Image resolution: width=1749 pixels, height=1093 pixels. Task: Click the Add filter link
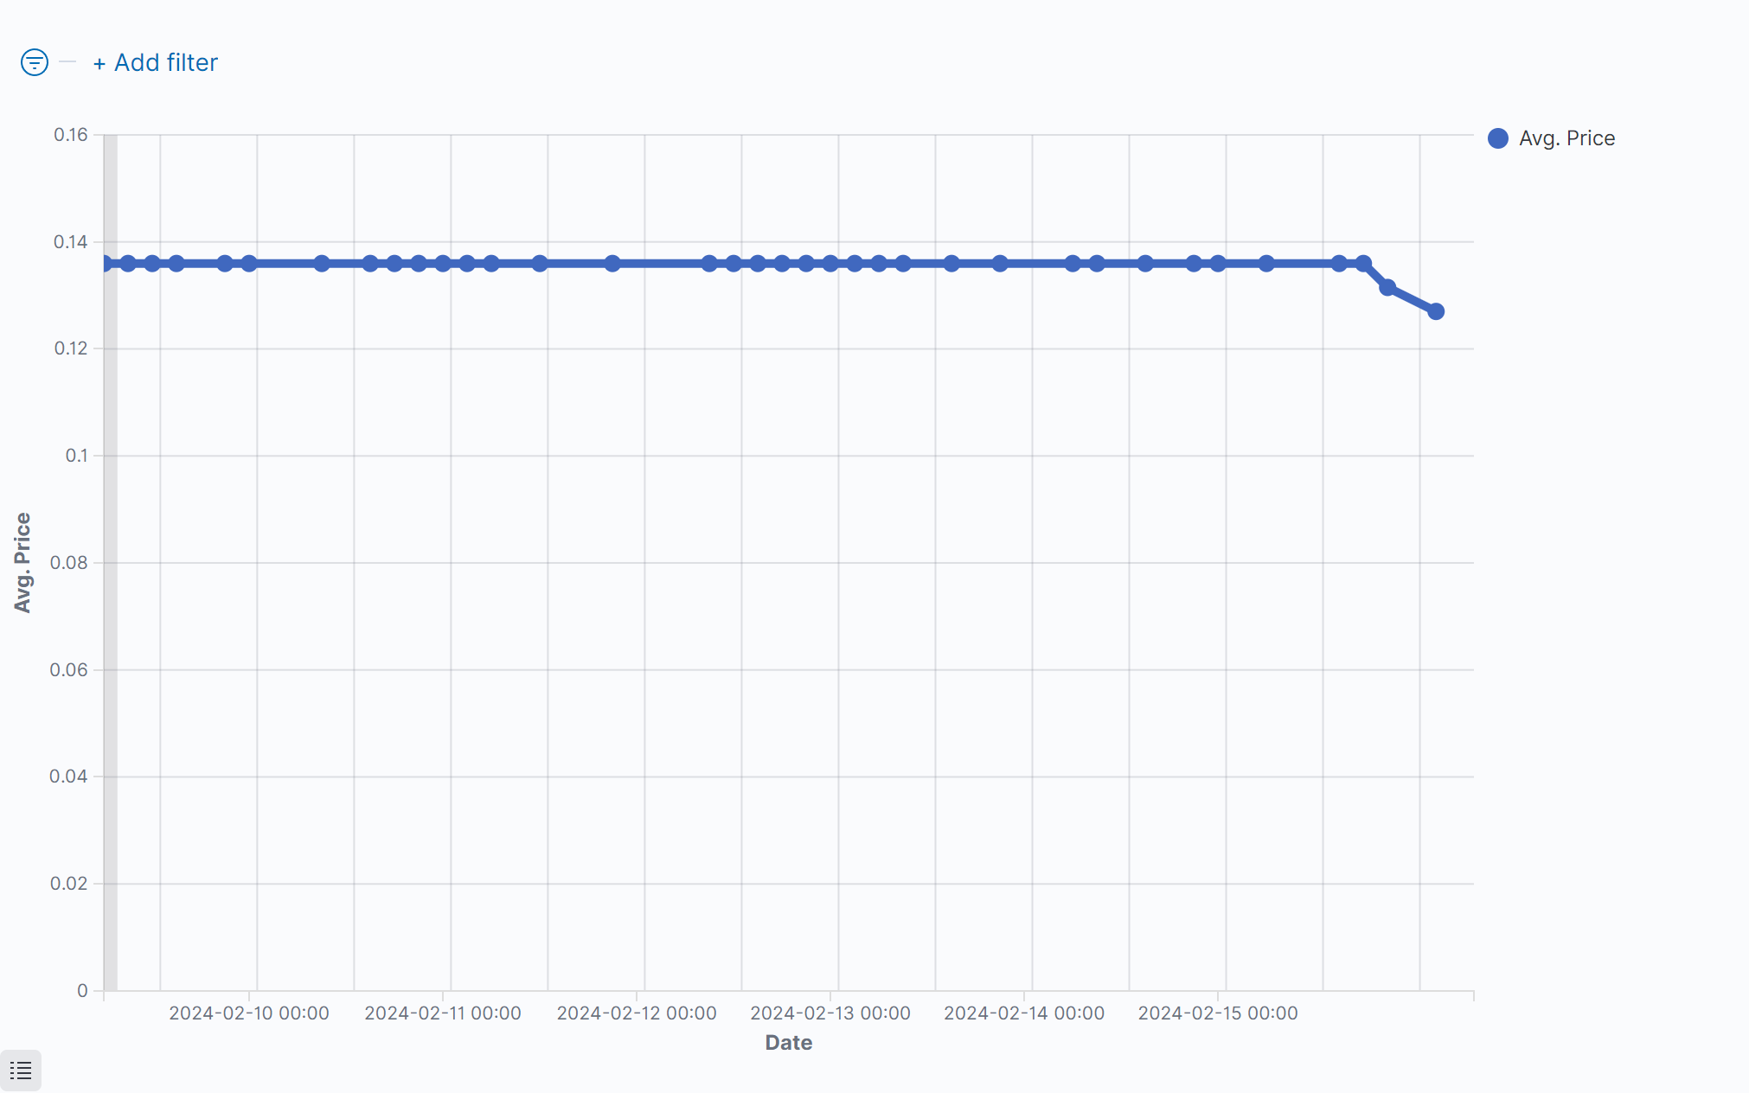click(156, 62)
